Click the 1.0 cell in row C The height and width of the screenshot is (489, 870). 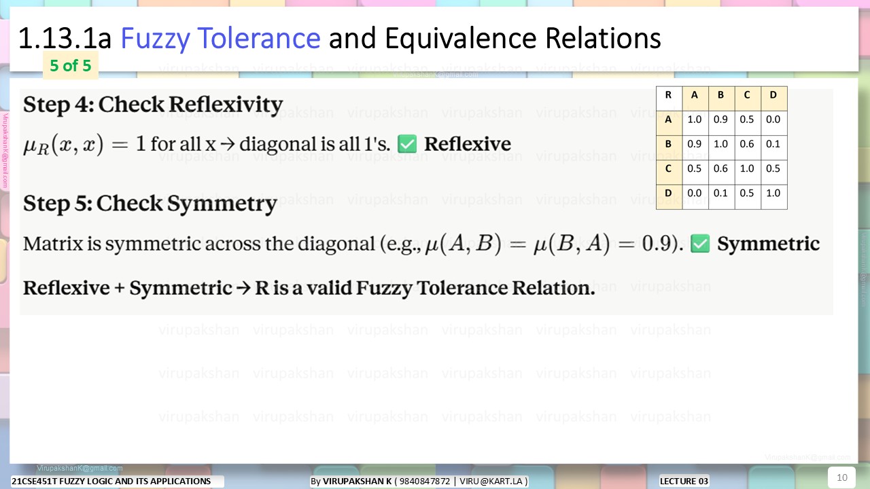tap(747, 173)
